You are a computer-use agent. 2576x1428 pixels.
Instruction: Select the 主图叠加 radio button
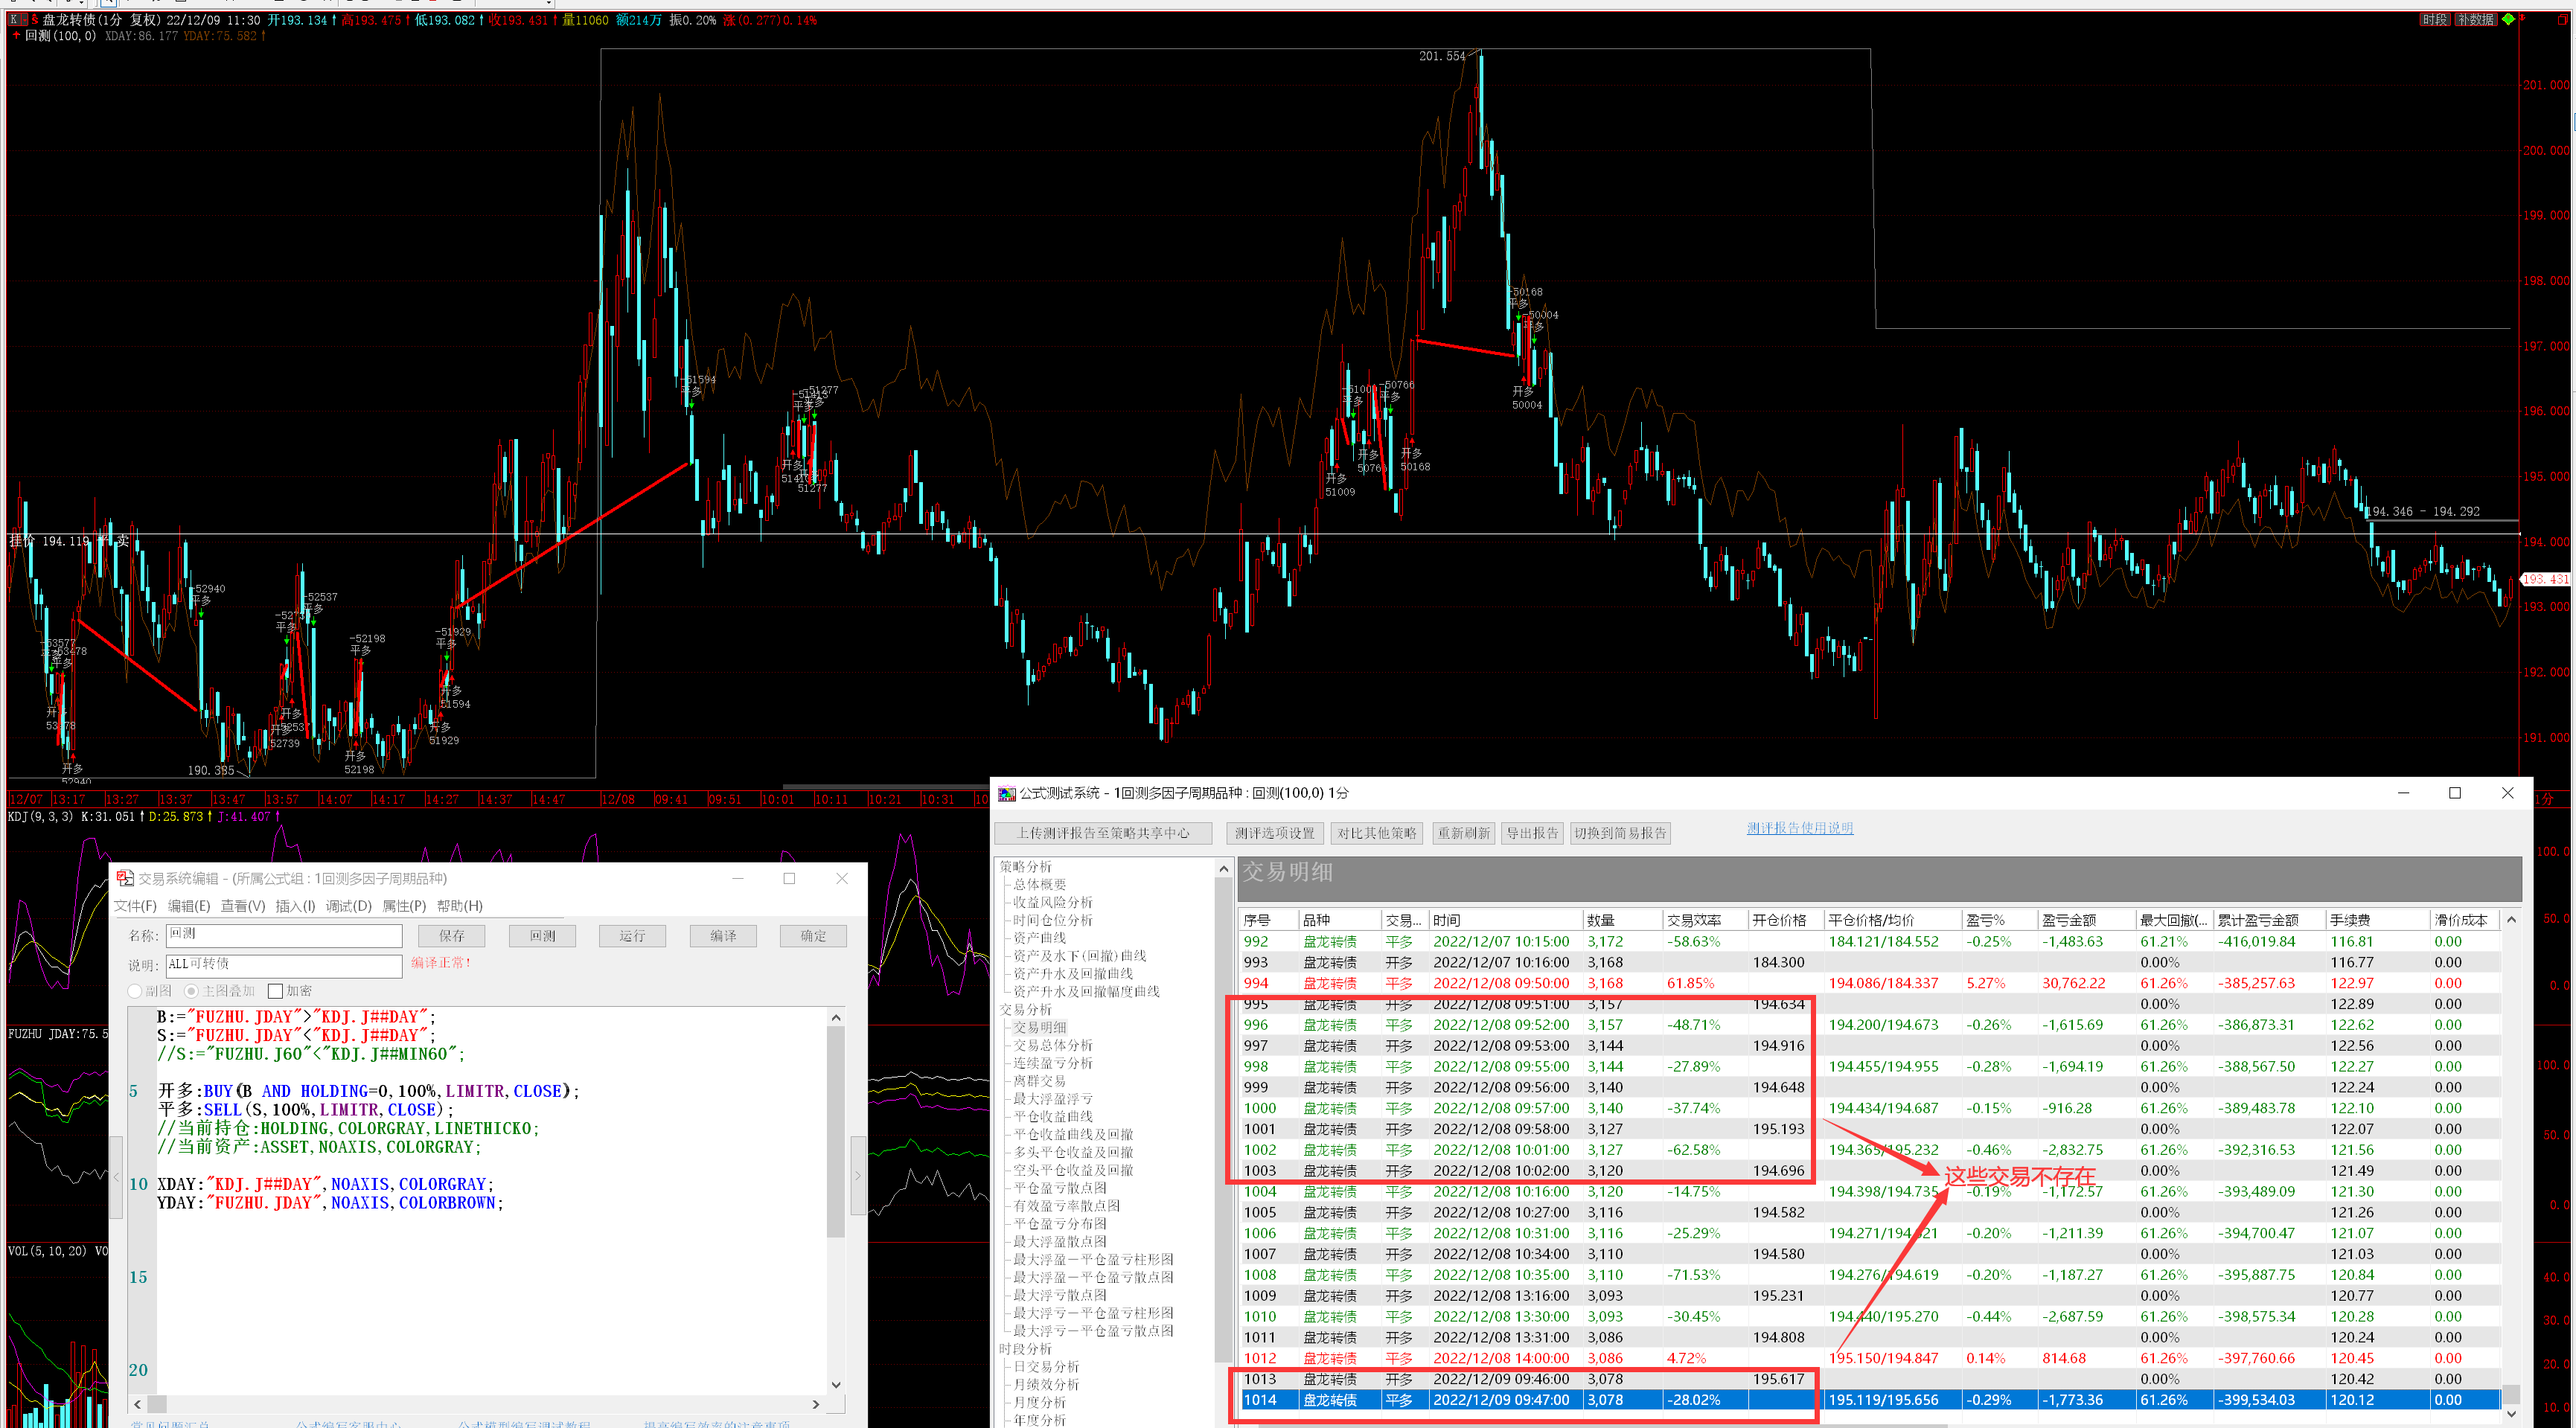tap(192, 991)
